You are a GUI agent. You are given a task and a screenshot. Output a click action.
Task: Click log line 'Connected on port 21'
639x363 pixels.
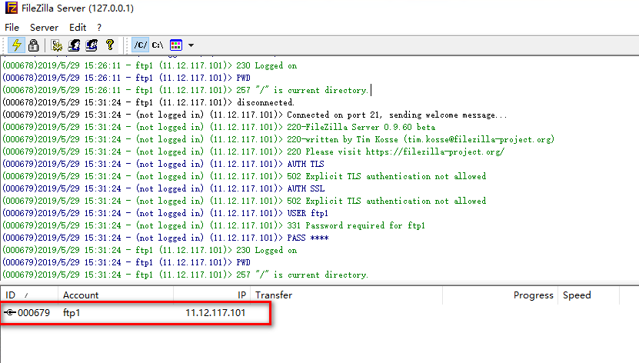tap(255, 115)
